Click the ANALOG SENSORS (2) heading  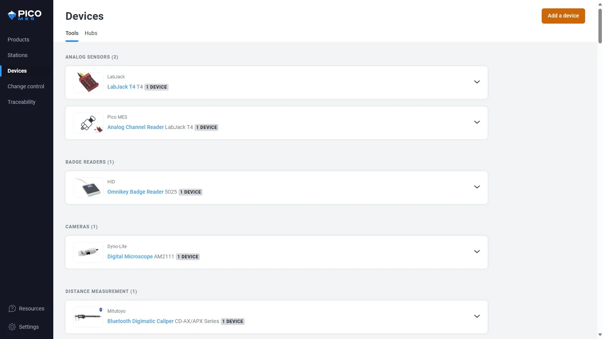(x=92, y=57)
